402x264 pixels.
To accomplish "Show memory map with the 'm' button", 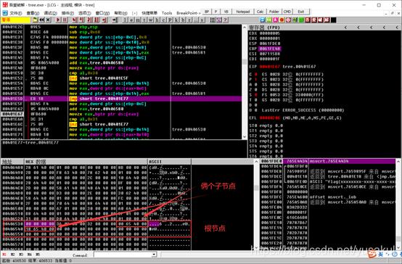I will 138,20.
